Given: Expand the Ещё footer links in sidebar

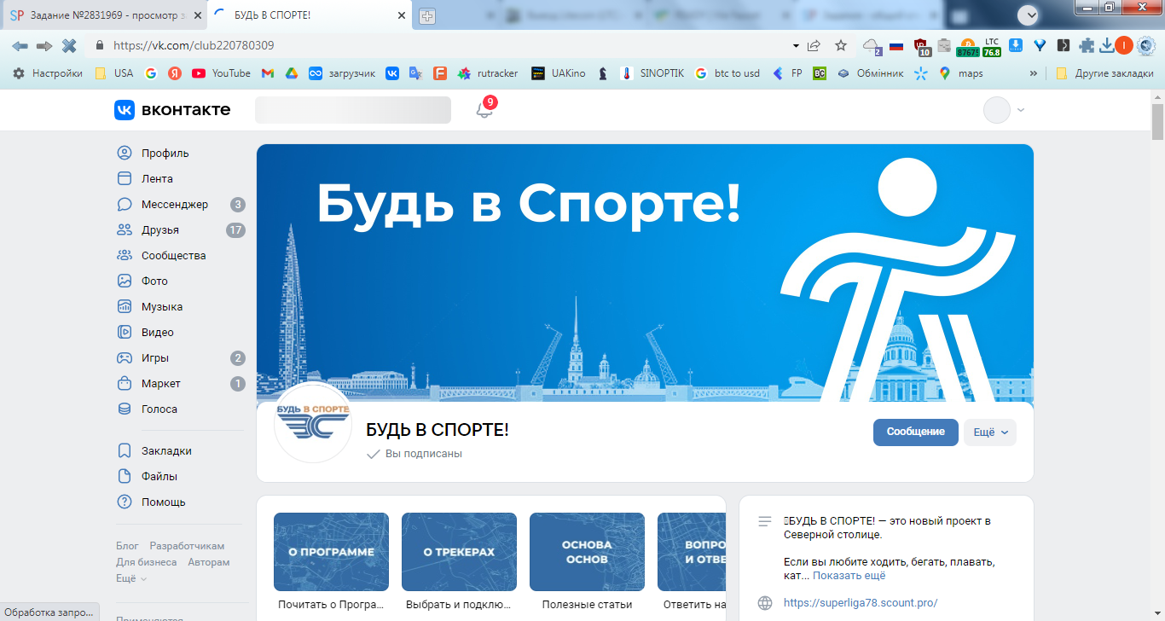Looking at the screenshot, I should 131,578.
